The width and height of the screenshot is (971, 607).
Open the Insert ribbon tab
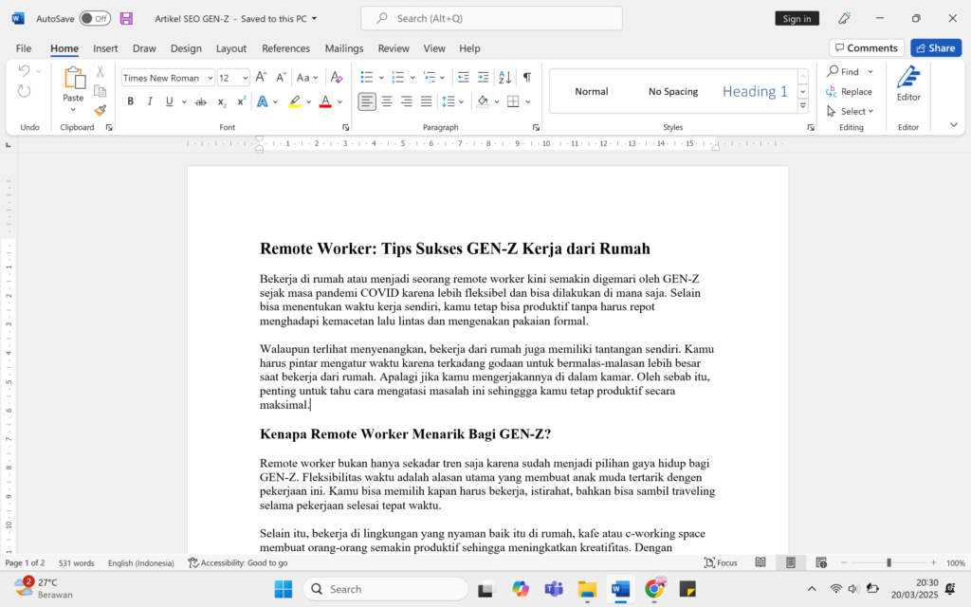pos(105,48)
